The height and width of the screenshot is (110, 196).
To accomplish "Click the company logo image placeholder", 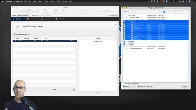I will point(17,26).
